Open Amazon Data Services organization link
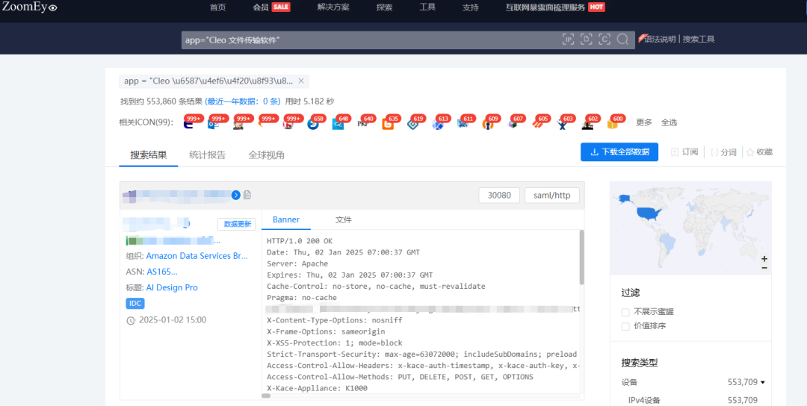 (197, 255)
